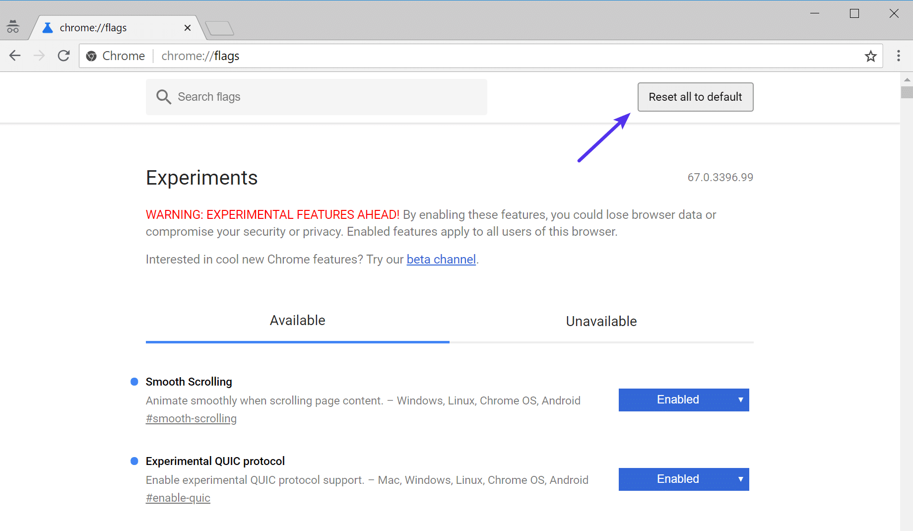Screen dimensions: 913x531
Task: Click the flask icon on the flags tab
Action: click(47, 27)
